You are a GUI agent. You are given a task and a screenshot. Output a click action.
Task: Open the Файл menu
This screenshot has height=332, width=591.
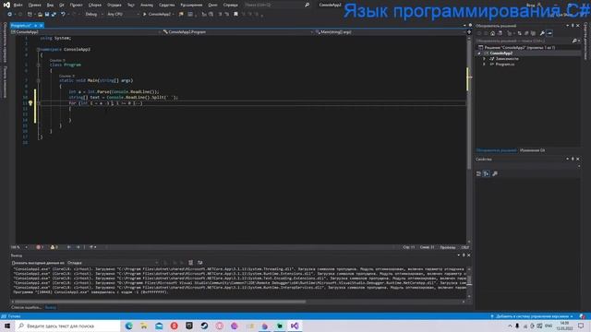18,6
